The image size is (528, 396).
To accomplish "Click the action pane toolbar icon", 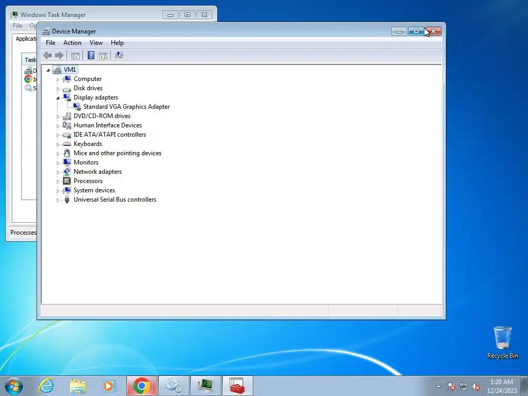I will click(x=103, y=56).
